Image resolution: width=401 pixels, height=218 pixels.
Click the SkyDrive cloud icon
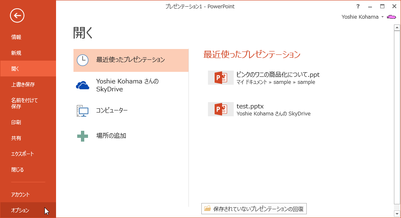pyautogui.click(x=83, y=85)
